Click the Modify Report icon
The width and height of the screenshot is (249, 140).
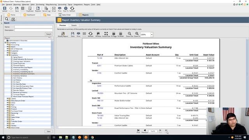point(63,35)
